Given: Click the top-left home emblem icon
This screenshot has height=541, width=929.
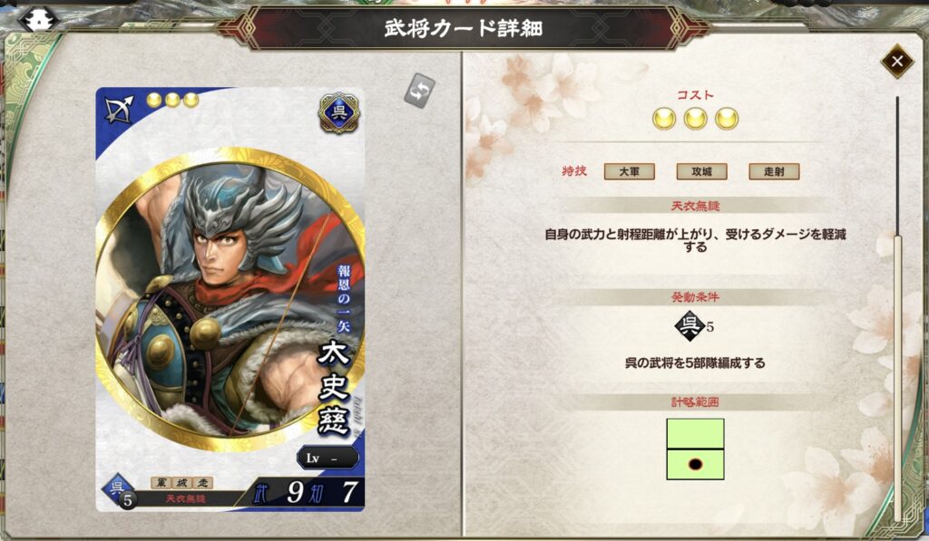Looking at the screenshot, I should click(x=38, y=20).
